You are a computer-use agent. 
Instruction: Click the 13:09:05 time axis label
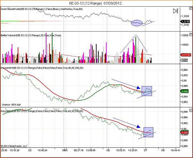click(x=90, y=150)
